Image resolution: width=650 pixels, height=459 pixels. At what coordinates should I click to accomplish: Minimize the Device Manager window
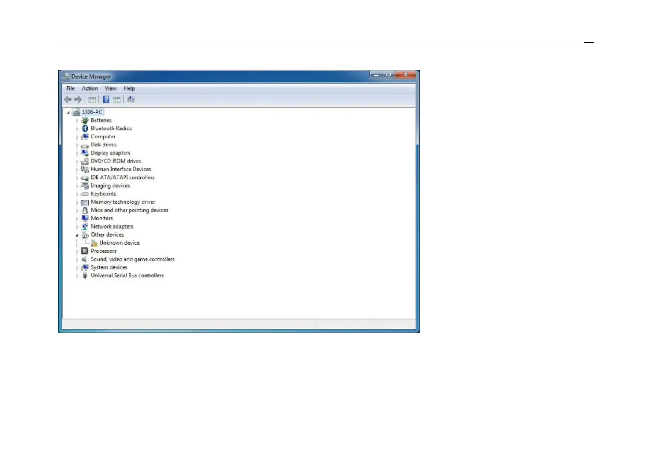pyautogui.click(x=376, y=75)
